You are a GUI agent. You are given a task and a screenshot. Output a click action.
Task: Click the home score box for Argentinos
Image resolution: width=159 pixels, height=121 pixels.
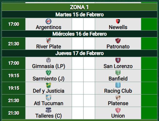(x=78, y=24)
